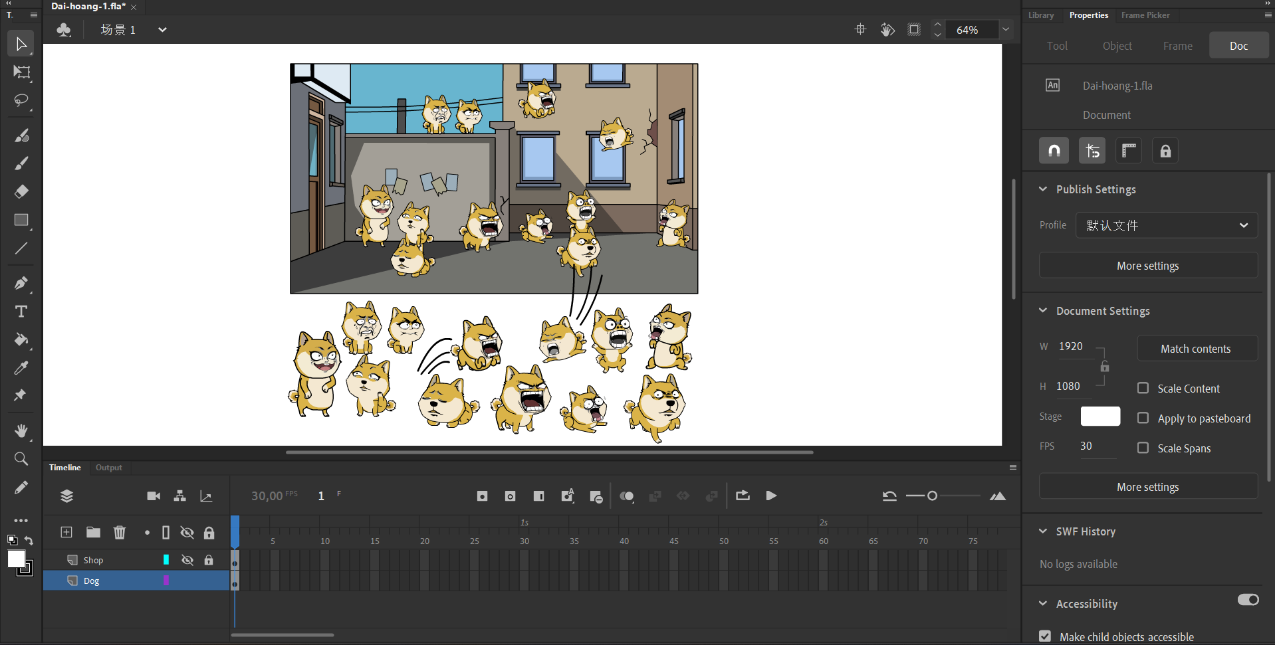1275x645 pixels.
Task: Show the hidden Shop layer
Action: click(x=187, y=560)
